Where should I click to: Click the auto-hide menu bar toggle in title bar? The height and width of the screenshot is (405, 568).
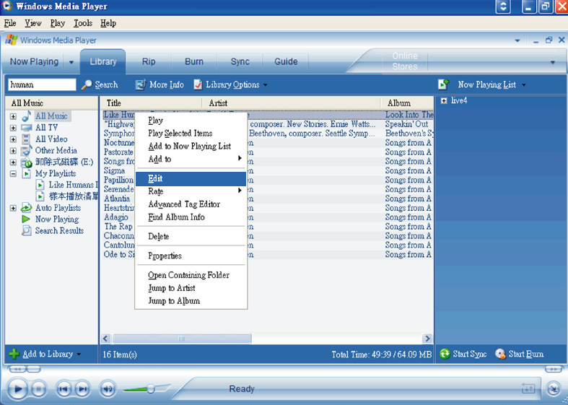point(503,6)
